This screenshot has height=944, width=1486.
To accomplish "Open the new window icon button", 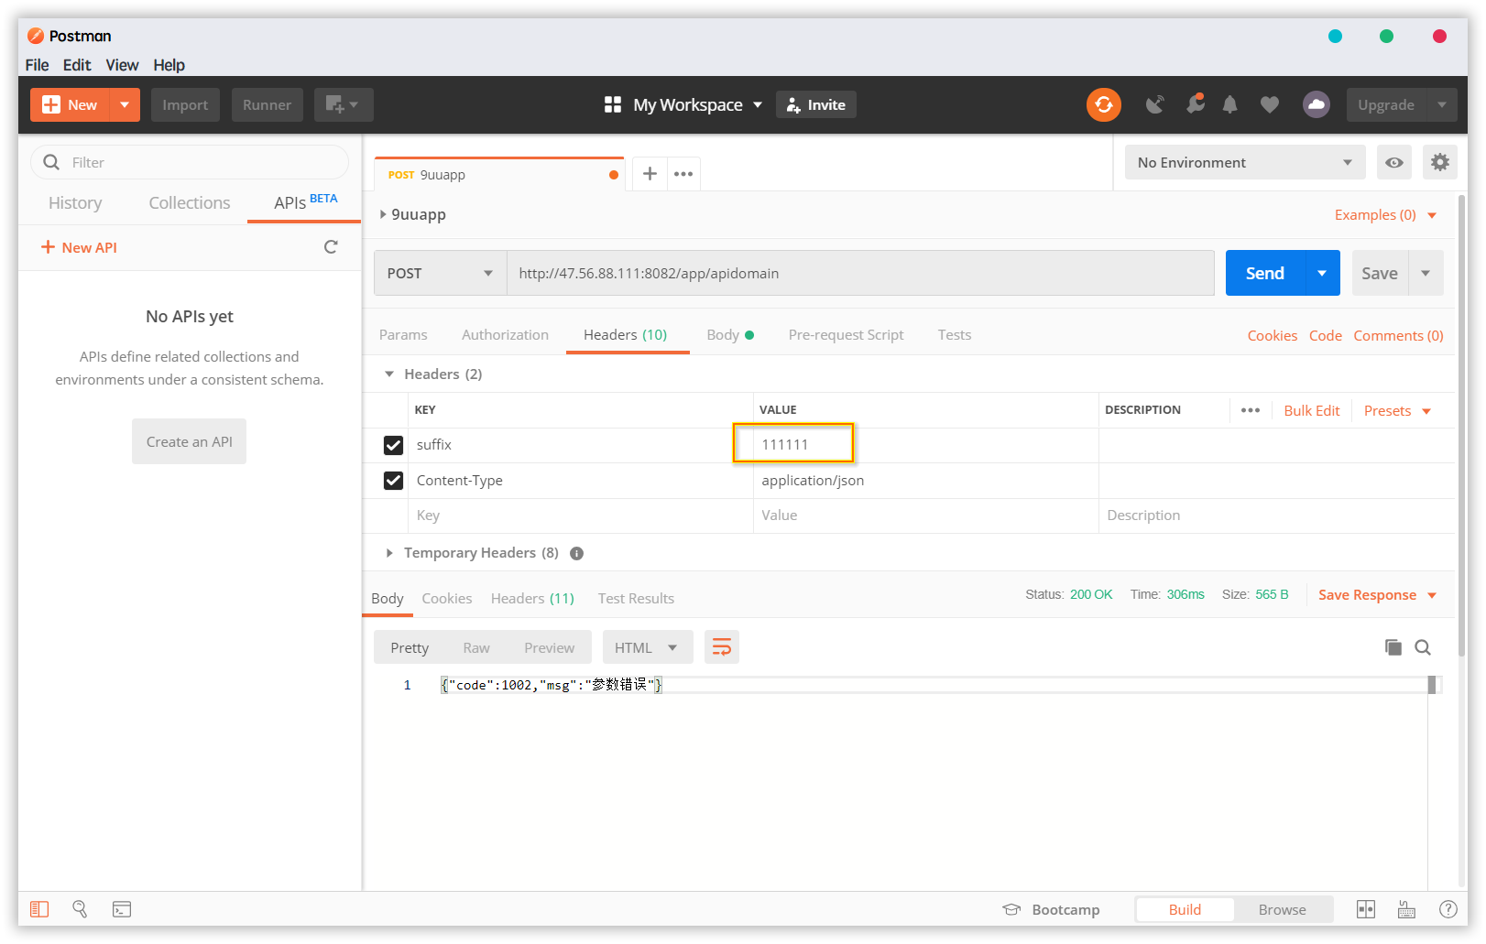I will 344,104.
